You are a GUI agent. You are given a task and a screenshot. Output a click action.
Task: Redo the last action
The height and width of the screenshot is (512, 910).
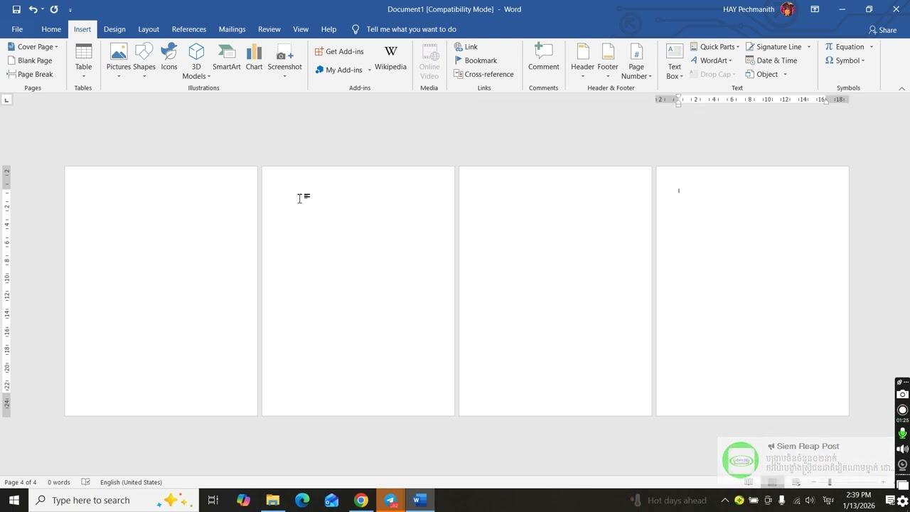[x=54, y=9]
